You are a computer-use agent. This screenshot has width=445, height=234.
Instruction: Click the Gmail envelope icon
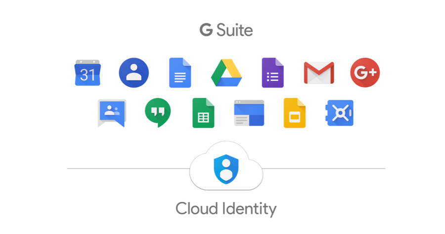[319, 73]
